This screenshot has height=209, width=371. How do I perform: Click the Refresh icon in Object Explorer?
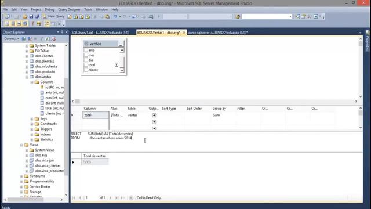coord(48,39)
